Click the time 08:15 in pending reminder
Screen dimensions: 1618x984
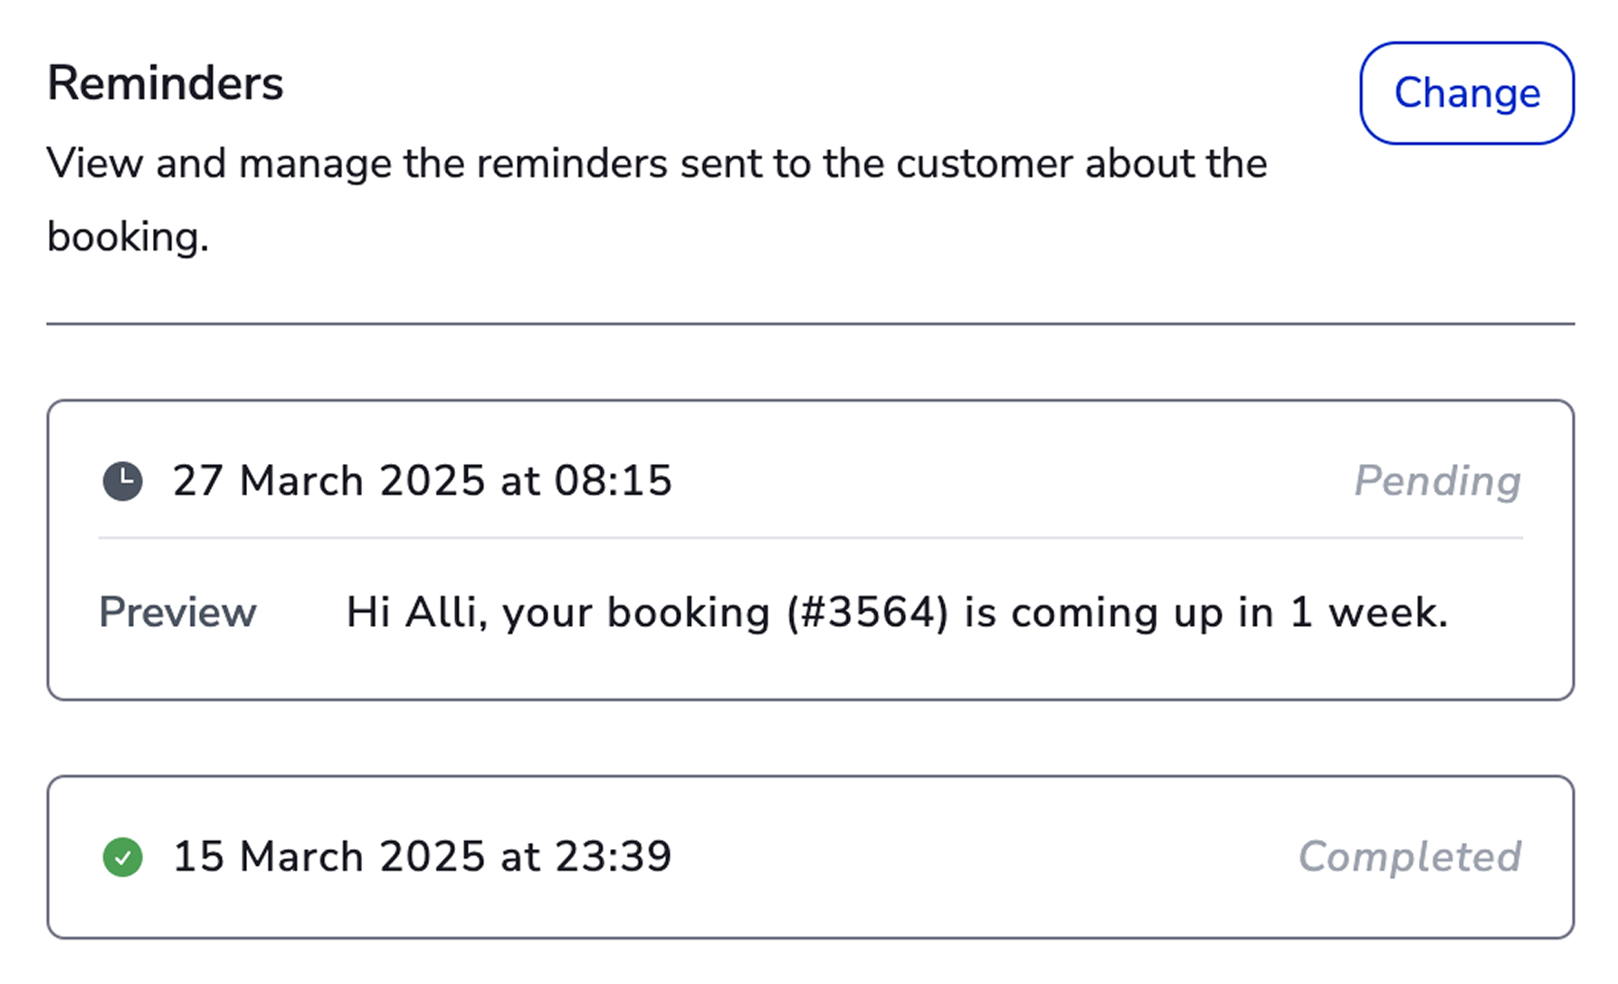(x=613, y=481)
